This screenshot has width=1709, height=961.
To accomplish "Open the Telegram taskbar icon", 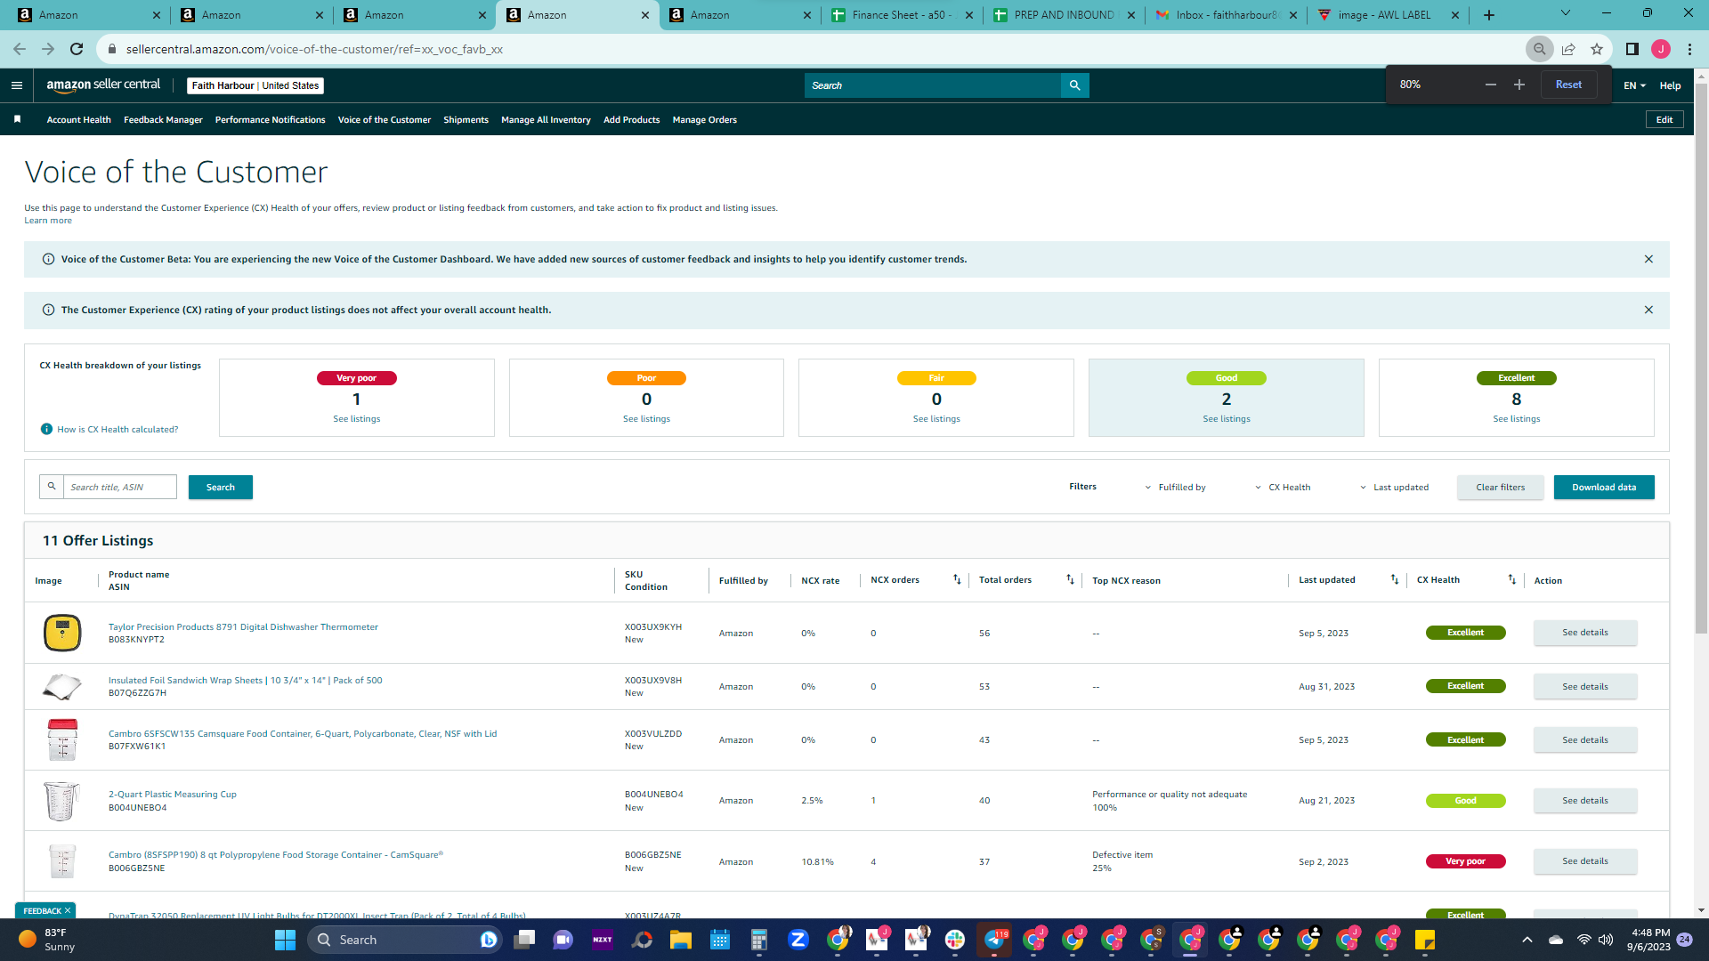I will click(x=994, y=940).
